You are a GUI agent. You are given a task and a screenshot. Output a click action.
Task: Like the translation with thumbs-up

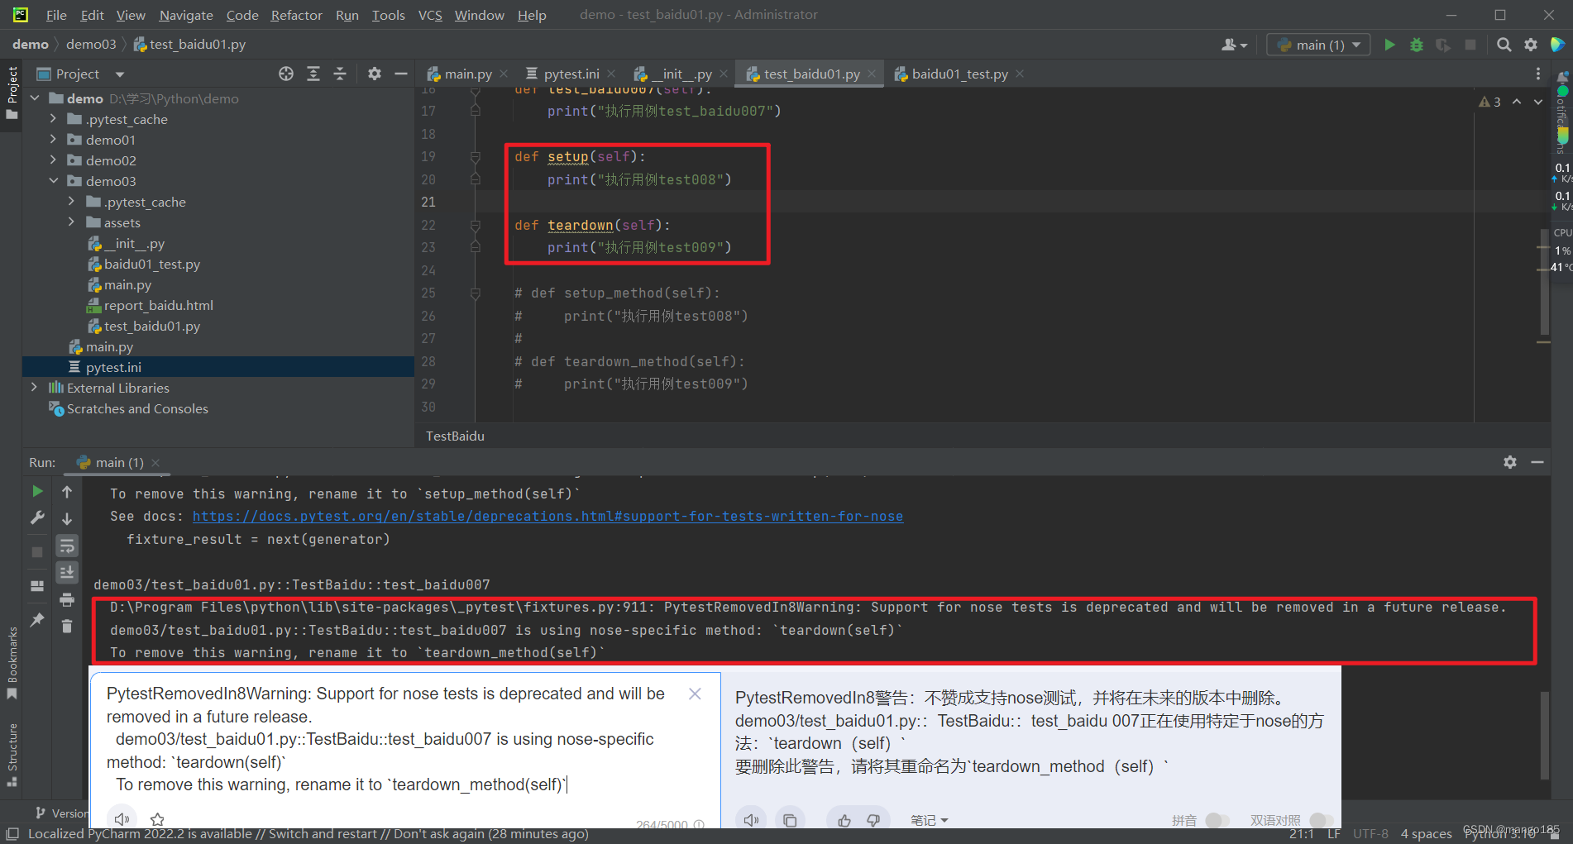[x=844, y=820]
